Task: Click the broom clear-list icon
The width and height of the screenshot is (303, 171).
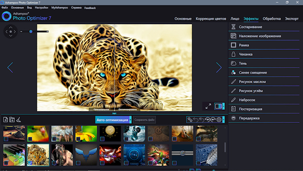Action: click(19, 120)
